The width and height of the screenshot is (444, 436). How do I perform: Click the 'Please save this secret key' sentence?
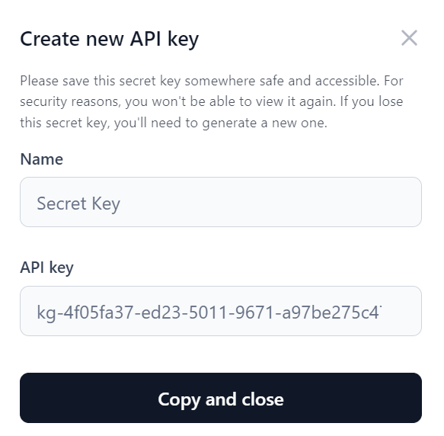[x=200, y=81]
